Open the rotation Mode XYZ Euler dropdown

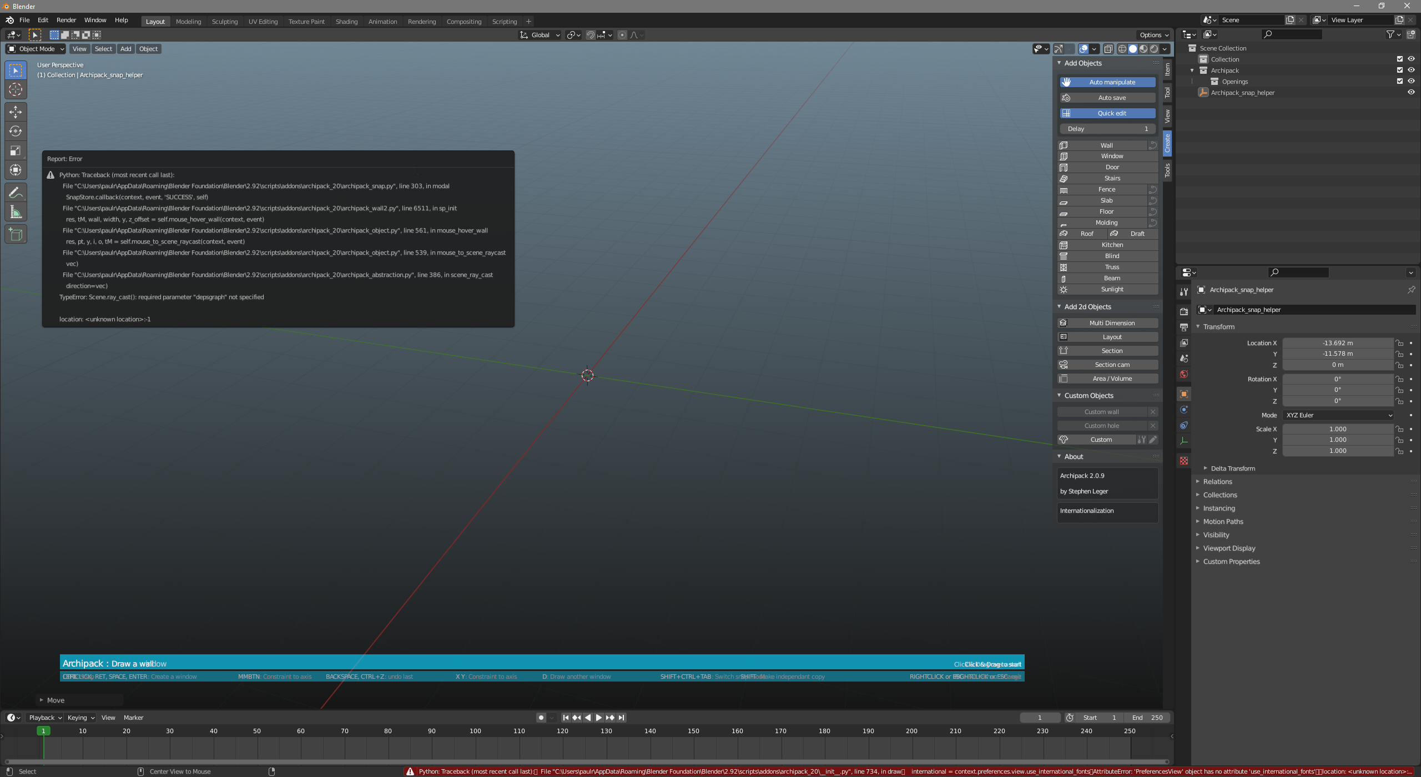[1338, 415]
